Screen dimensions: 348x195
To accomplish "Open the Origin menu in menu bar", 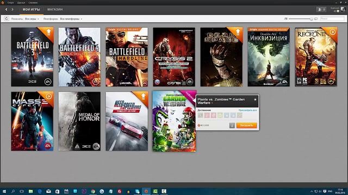I will pyautogui.click(x=10, y=3).
